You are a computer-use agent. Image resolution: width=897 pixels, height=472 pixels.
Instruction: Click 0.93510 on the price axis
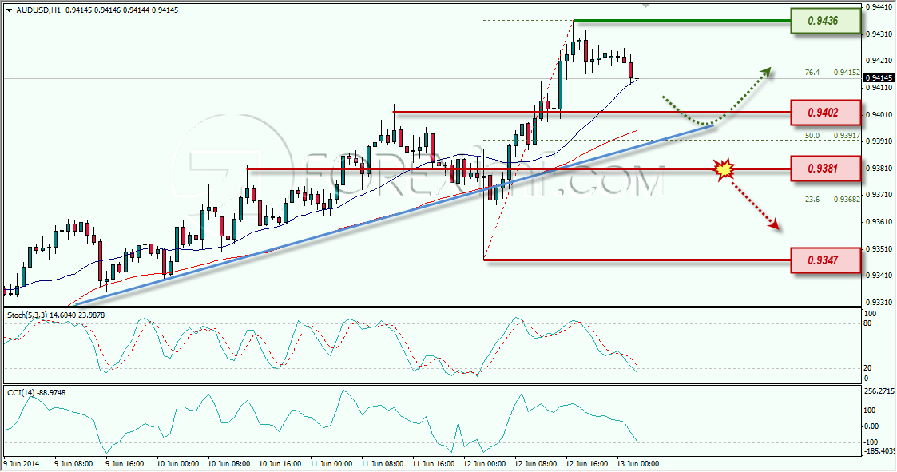tap(879, 249)
